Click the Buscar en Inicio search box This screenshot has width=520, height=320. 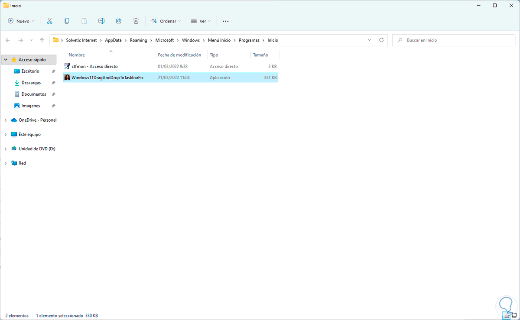click(454, 40)
